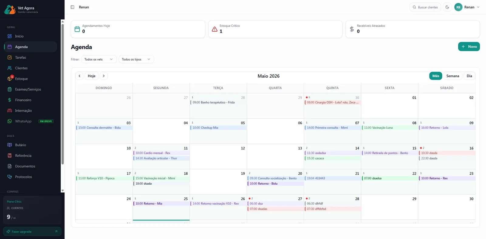Expand the Todos os vets filter
This screenshot has width=486, height=239.
tap(99, 59)
